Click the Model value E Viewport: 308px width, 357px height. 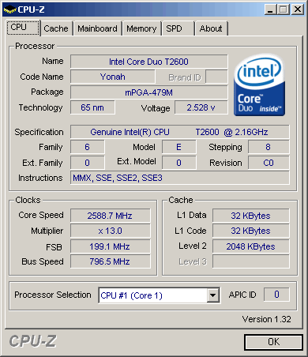coord(178,147)
